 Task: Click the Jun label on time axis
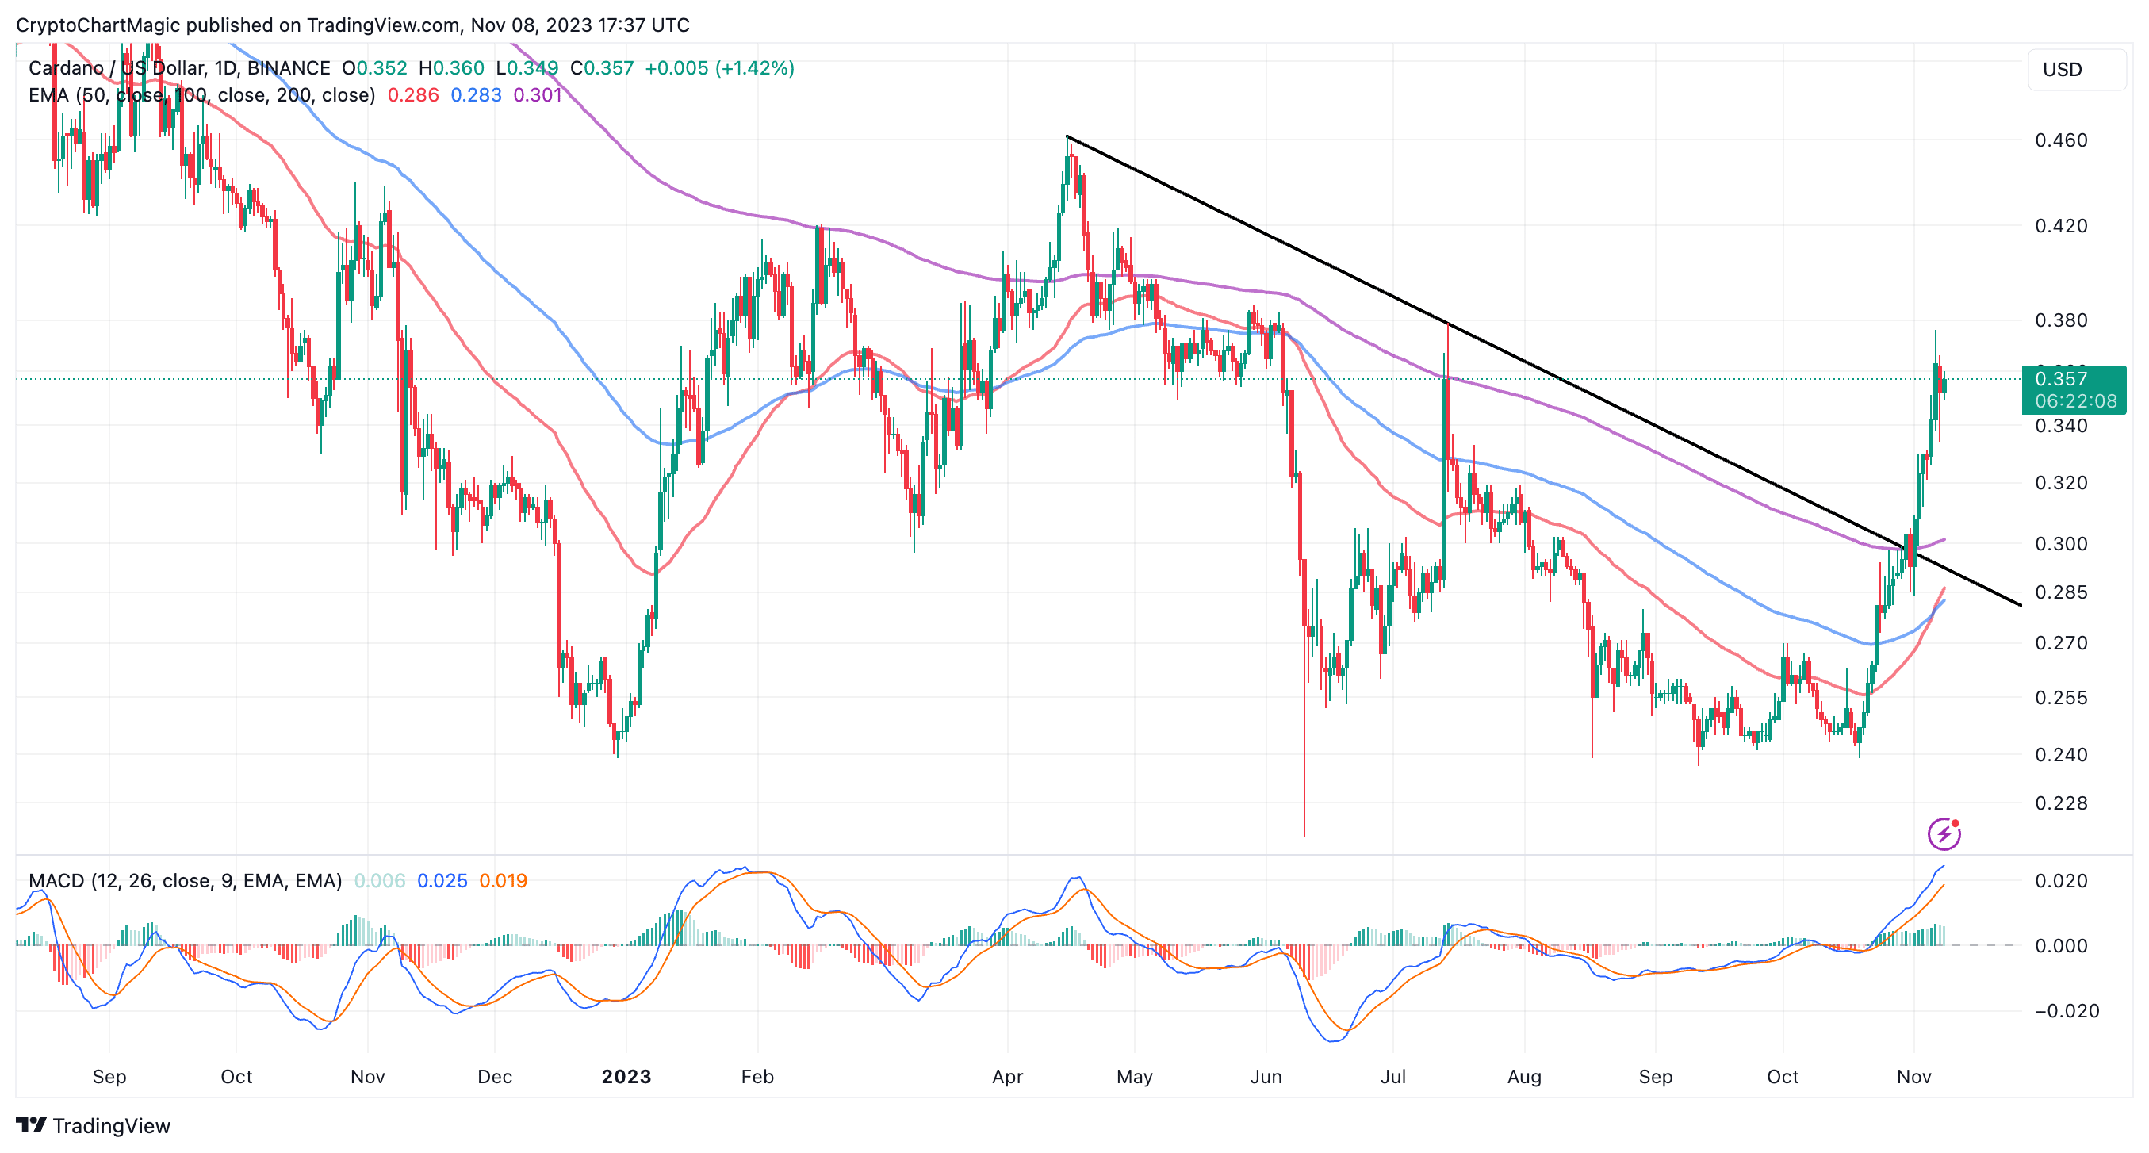click(1266, 1076)
